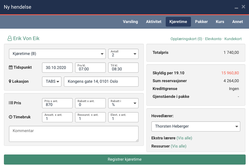Click the Rabatt x ant. field
Screen dimensions: 249x166
[x=90, y=103]
